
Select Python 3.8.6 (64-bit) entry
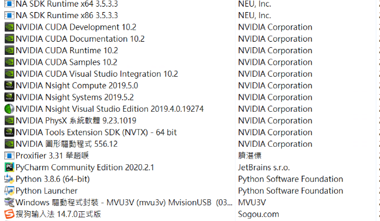coord(53,179)
